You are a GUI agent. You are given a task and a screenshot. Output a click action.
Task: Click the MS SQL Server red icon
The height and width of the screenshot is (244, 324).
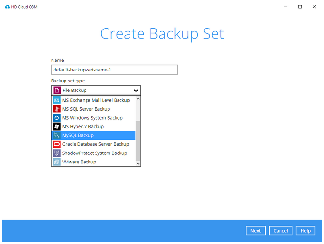(x=56, y=109)
